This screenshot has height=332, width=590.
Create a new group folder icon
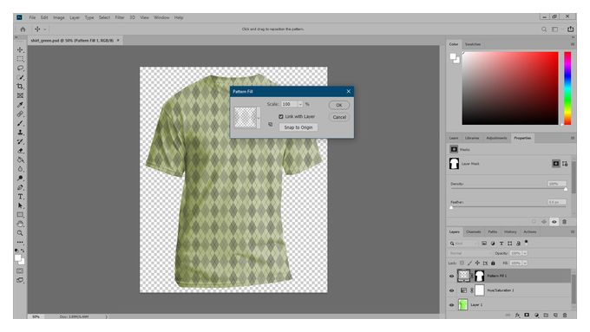(x=546, y=315)
